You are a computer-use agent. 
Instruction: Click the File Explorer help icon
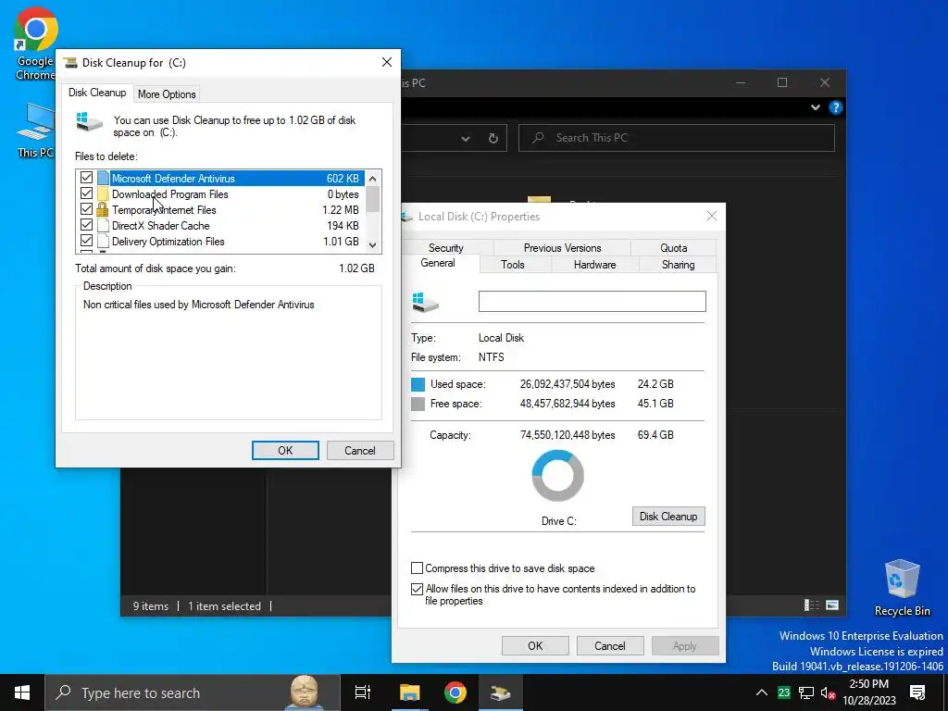[x=836, y=107]
